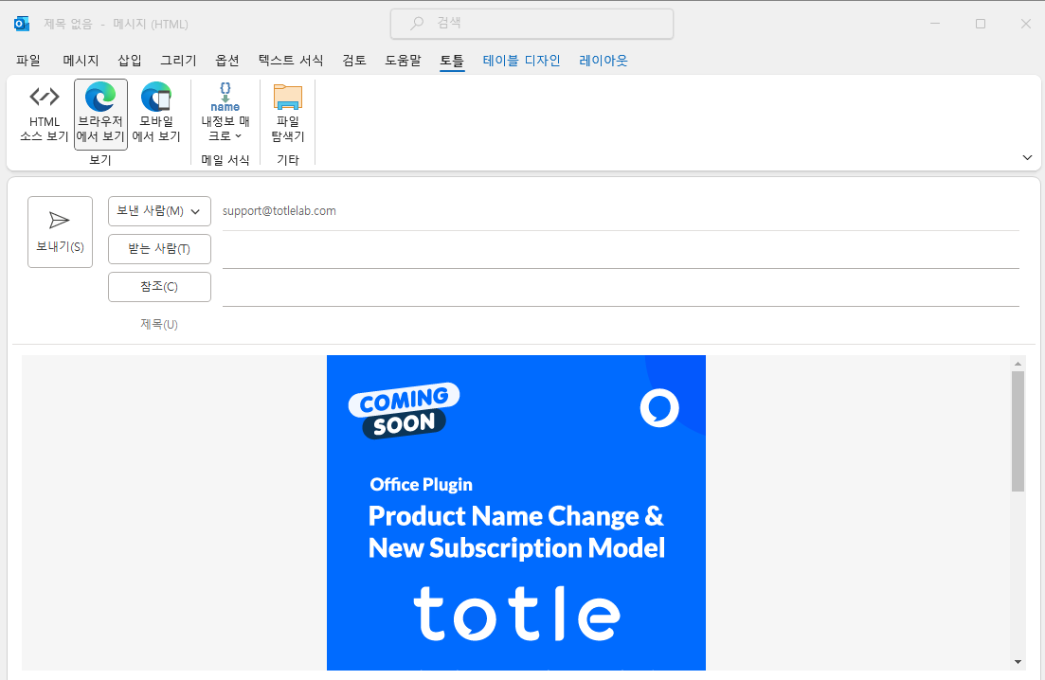Open the File tab
The height and width of the screenshot is (680, 1045).
tap(28, 61)
